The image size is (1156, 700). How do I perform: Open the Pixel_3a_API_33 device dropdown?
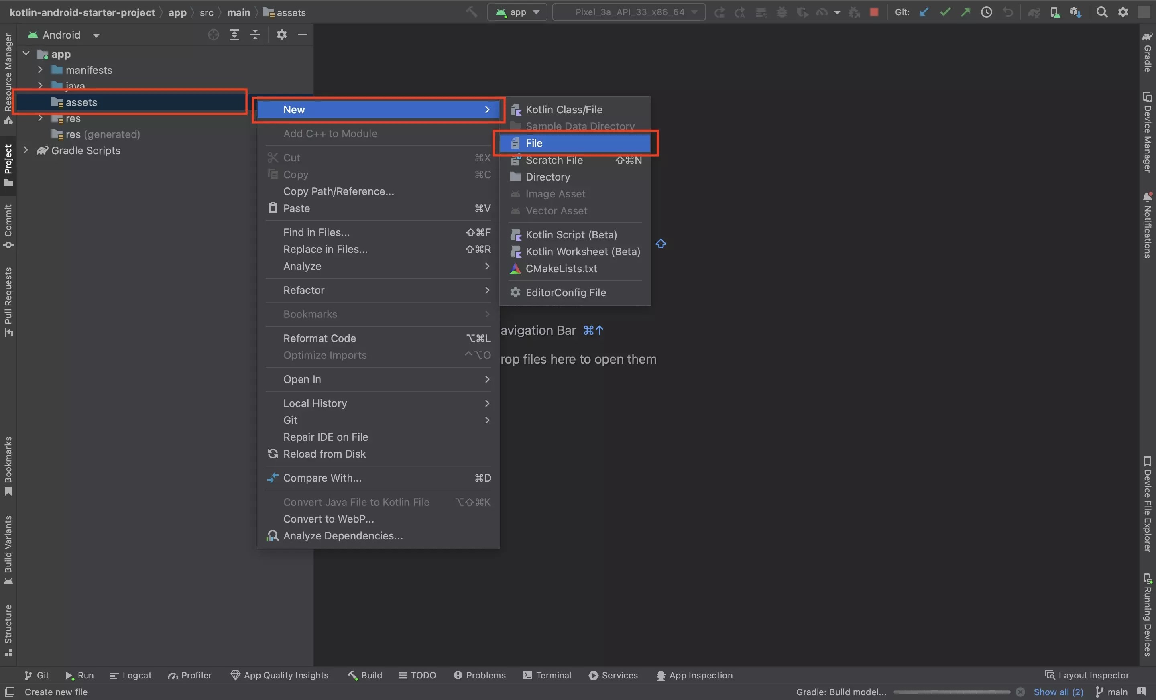(x=629, y=12)
